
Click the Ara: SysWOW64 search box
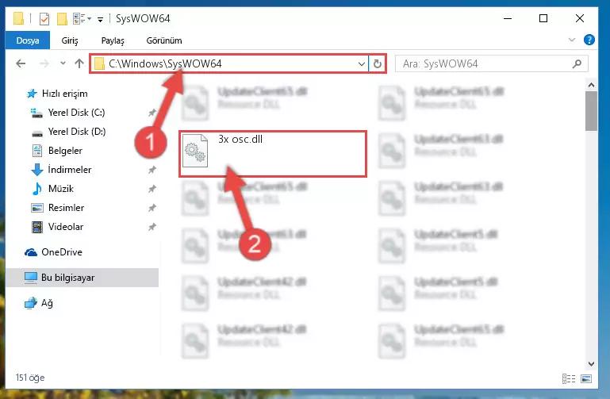491,63
